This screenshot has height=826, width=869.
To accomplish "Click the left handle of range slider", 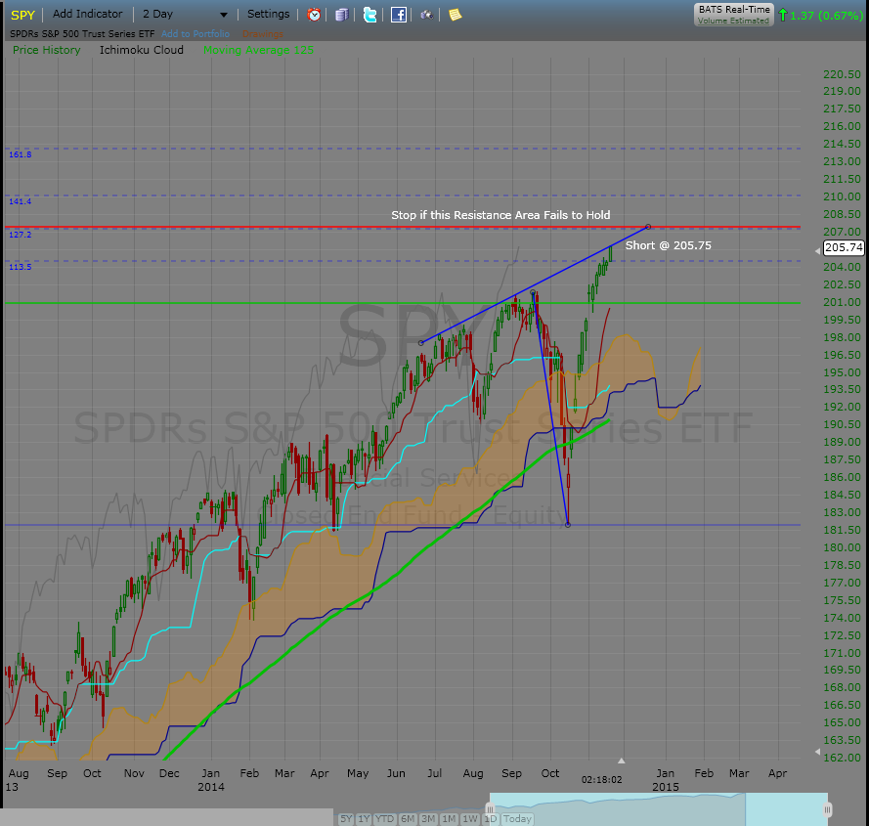I will pos(490,810).
